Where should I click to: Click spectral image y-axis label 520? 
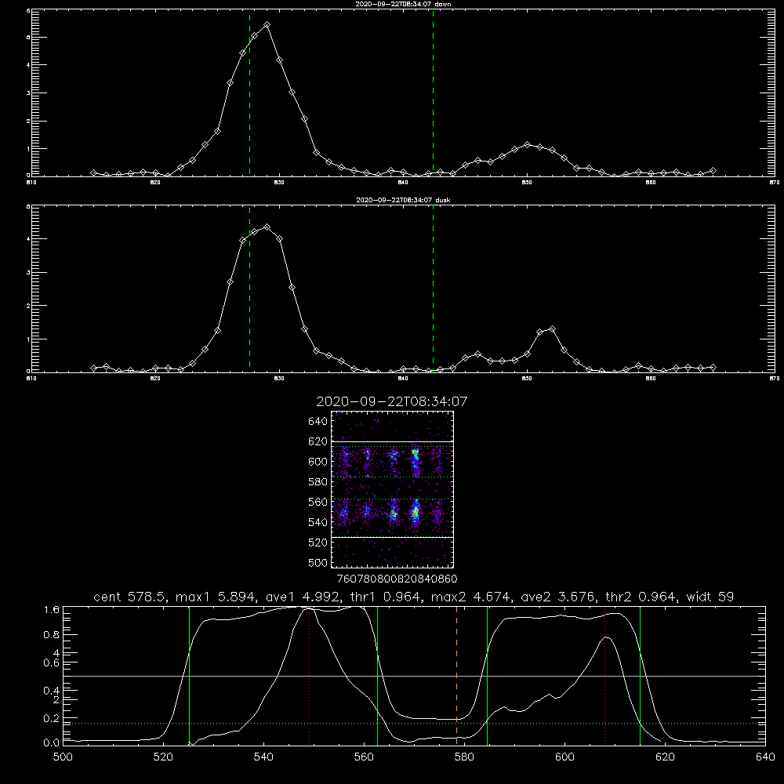[x=318, y=543]
